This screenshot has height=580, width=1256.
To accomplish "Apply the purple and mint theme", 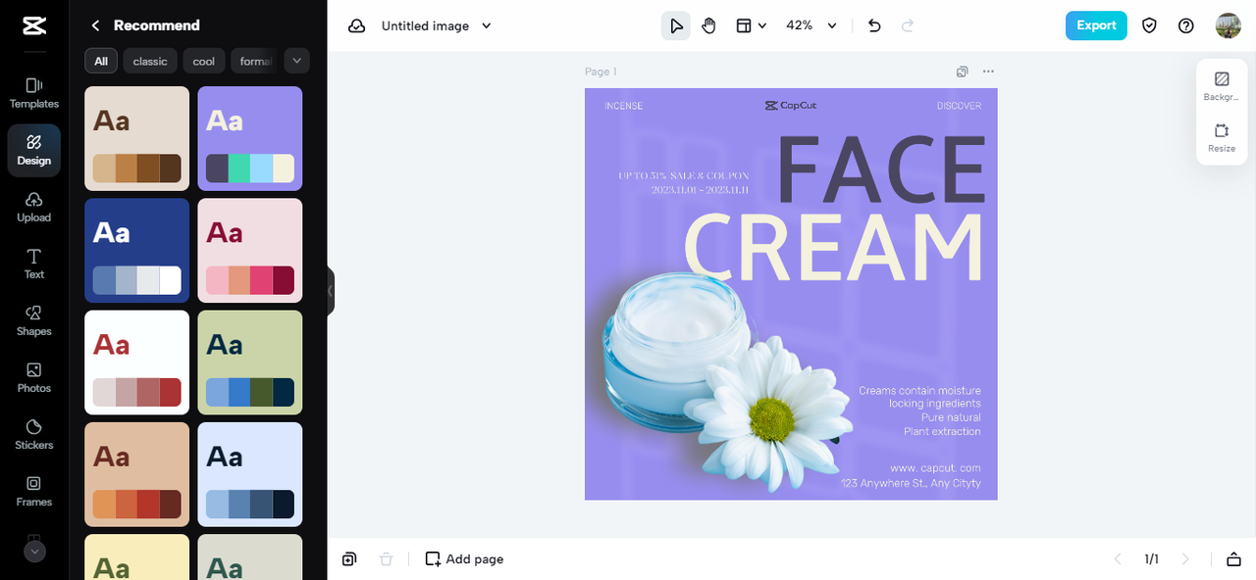I will (250, 138).
